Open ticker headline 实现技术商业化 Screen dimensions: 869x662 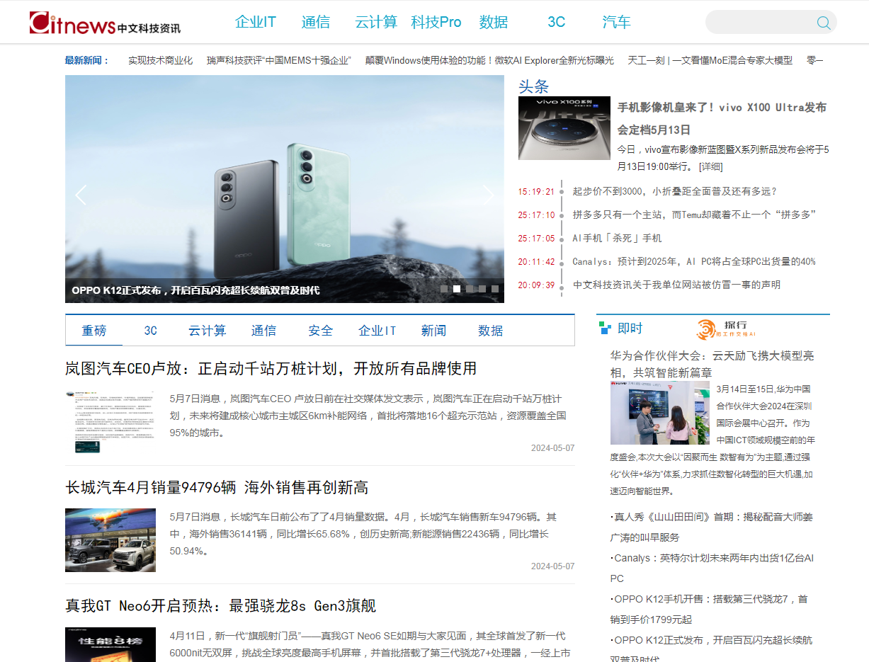[x=160, y=61]
